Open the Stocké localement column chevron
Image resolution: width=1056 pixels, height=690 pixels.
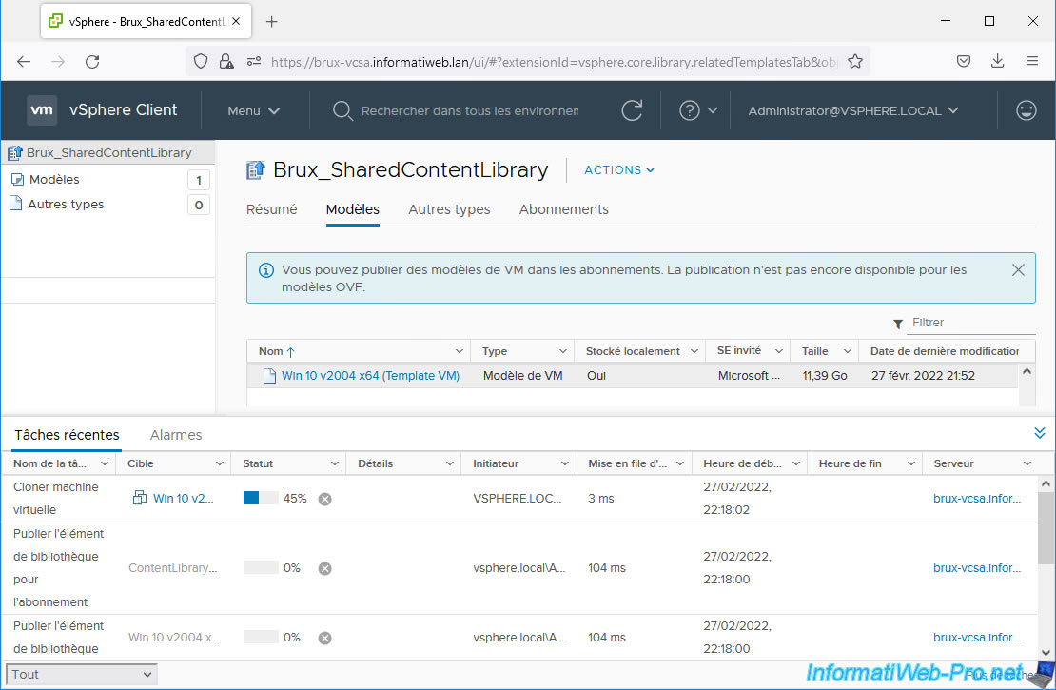[x=694, y=351]
